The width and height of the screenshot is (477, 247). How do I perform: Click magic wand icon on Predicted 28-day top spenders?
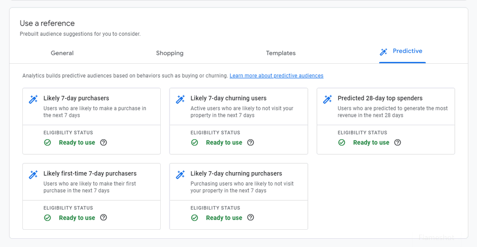click(x=327, y=99)
